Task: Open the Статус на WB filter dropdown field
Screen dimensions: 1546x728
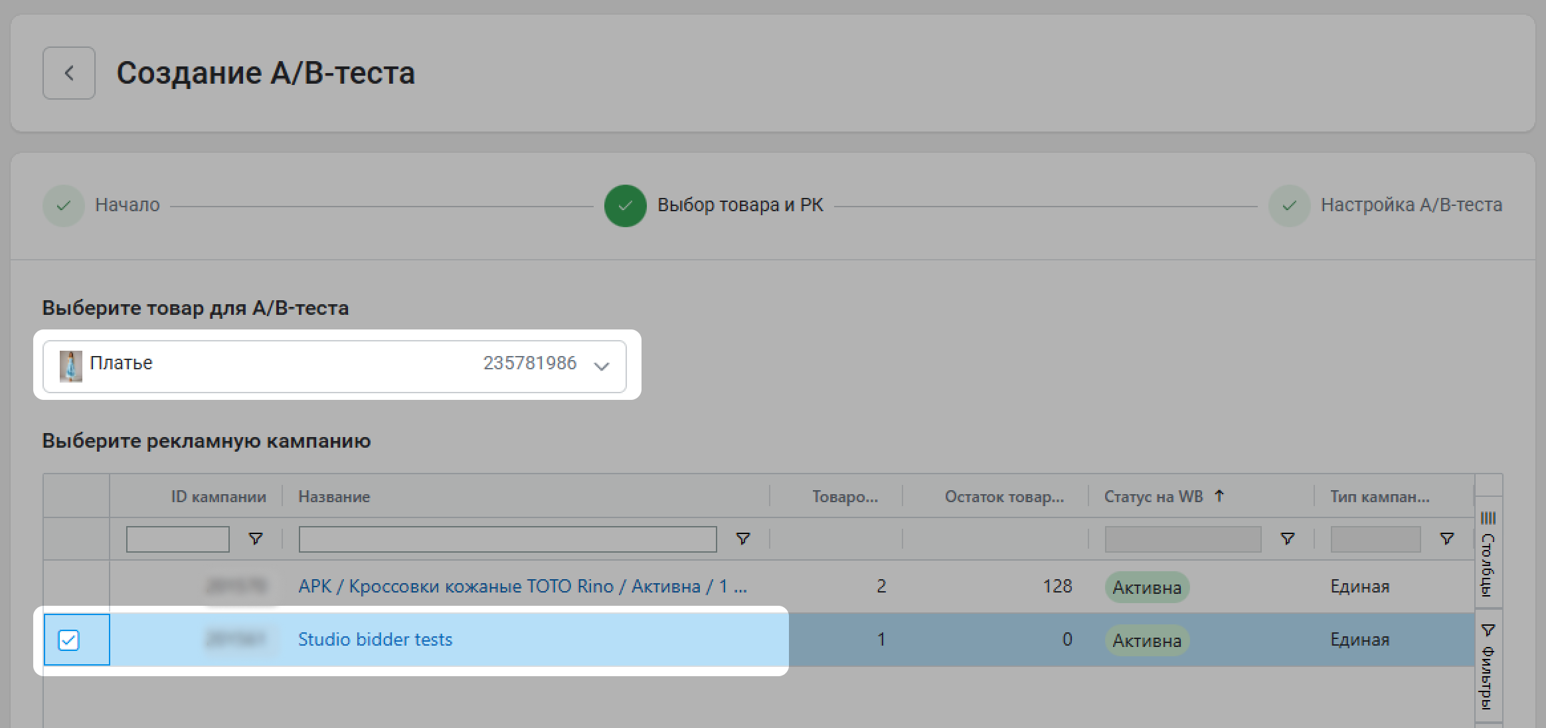Action: [x=1182, y=539]
